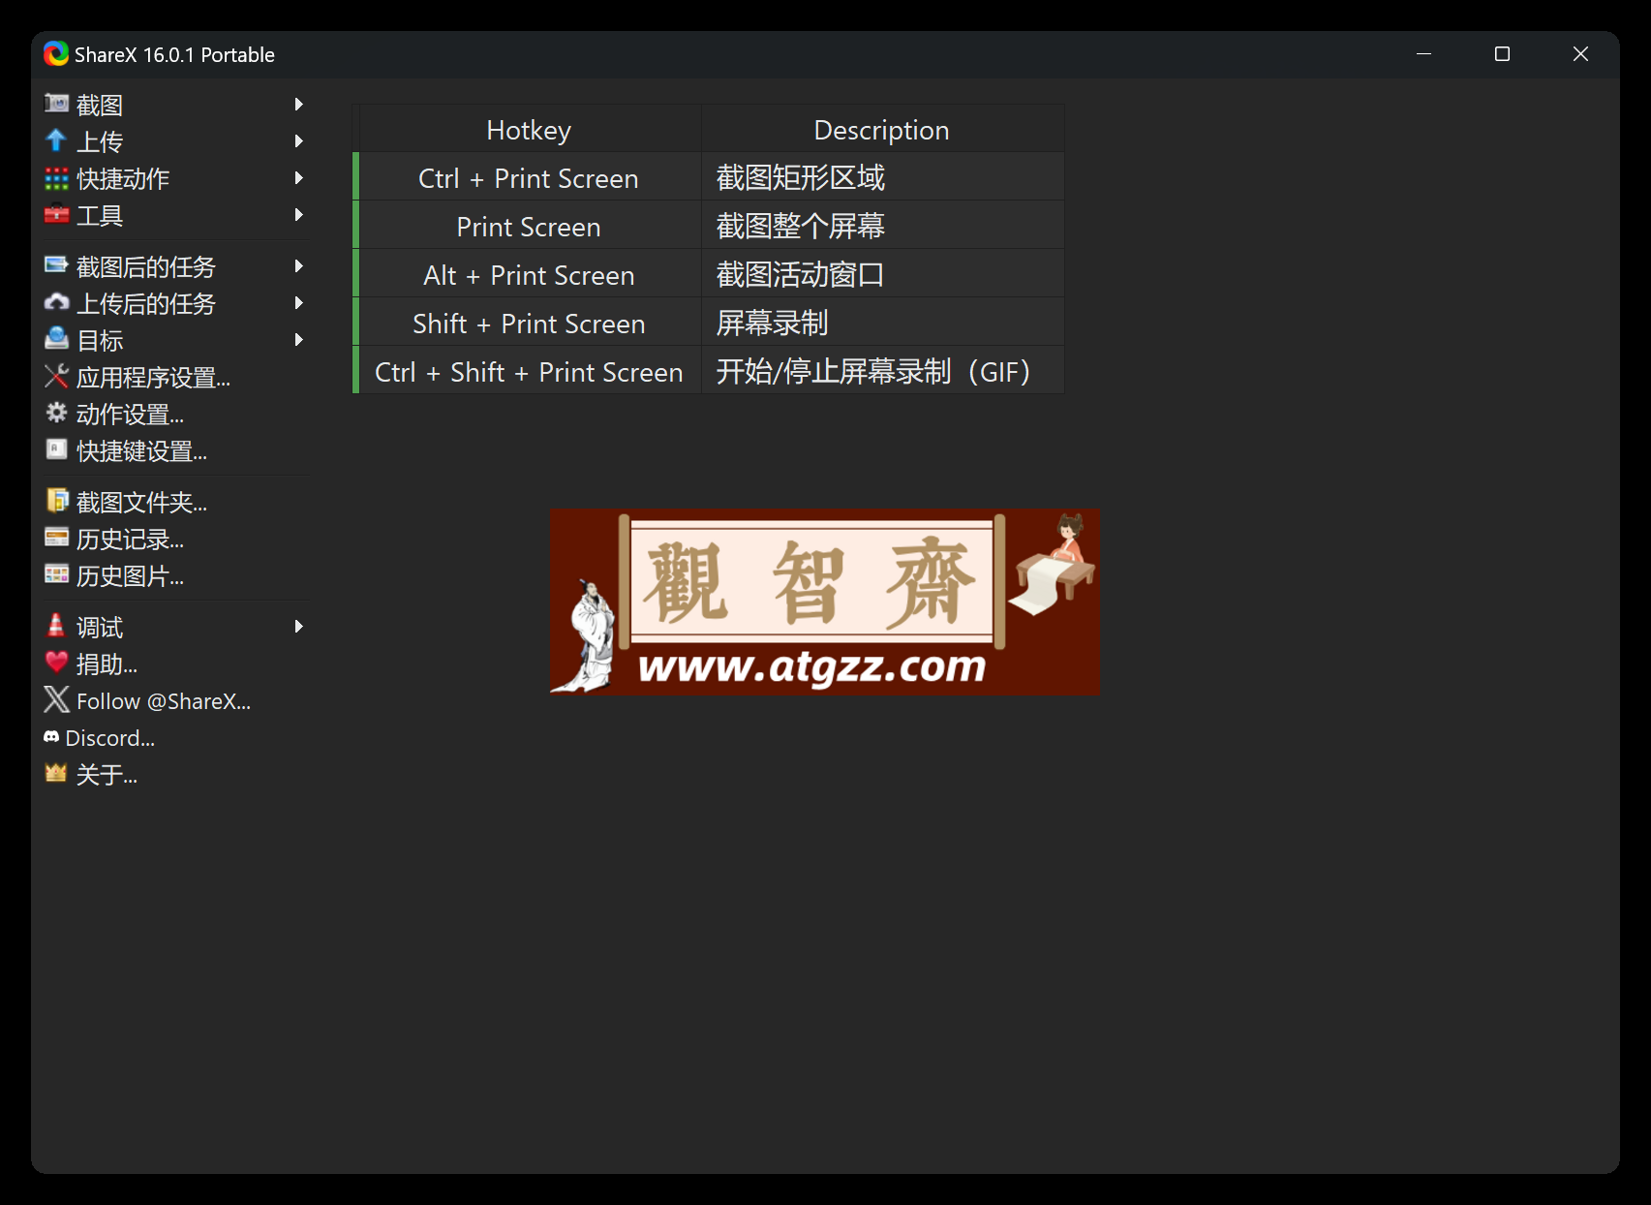Screen dimensions: 1651x1205
Task: Click the 屏幕录制 description cell
Action: coord(883,322)
